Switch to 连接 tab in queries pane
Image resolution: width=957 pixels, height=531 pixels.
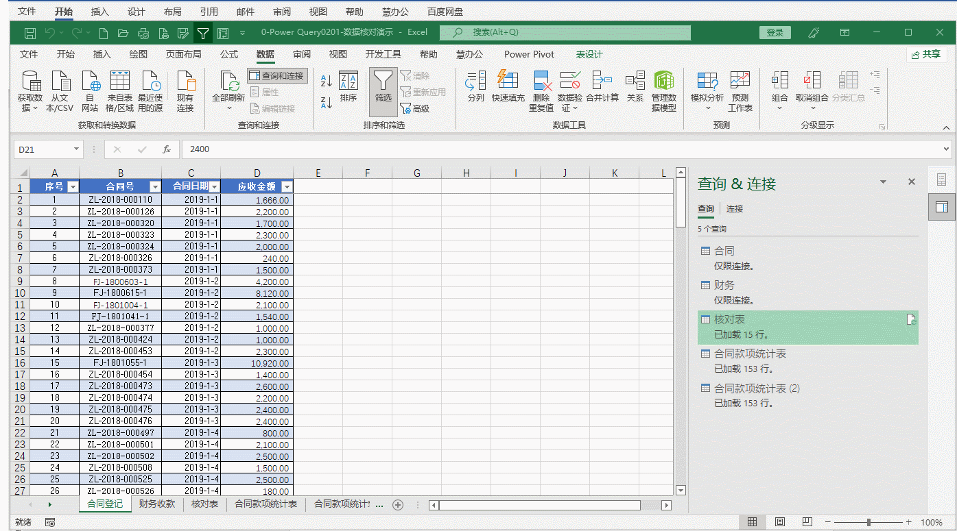pos(735,209)
